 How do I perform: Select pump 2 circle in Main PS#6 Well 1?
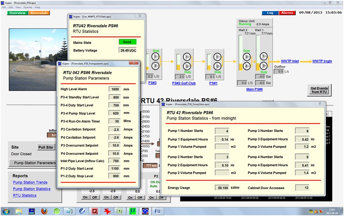(x=263, y=66)
